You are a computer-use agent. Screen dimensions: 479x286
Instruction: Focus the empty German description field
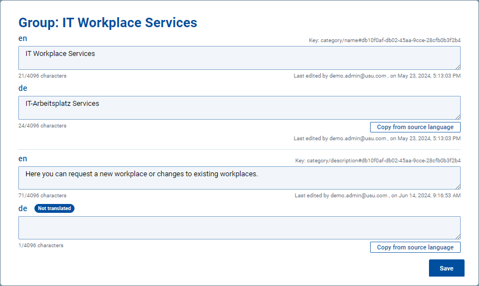(239, 228)
